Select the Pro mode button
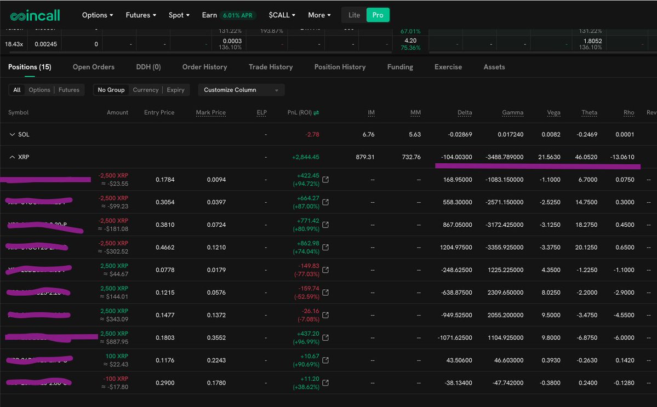This screenshot has height=407, width=657. coord(378,15)
